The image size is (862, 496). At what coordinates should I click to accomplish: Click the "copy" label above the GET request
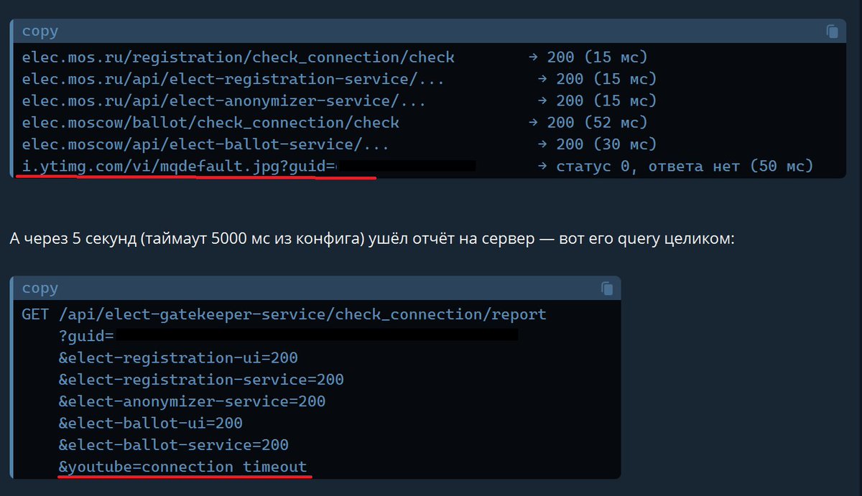(x=40, y=288)
